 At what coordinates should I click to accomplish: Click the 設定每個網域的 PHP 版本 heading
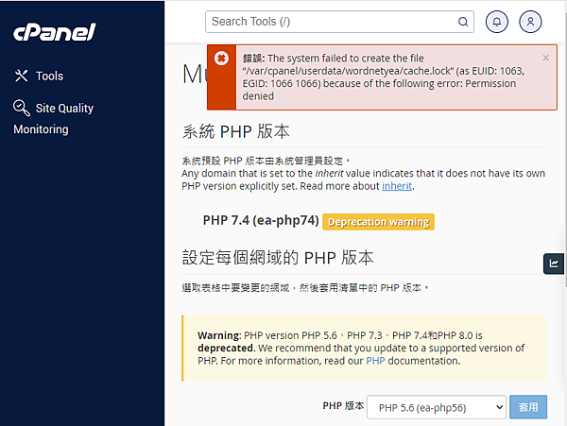pyautogui.click(x=278, y=258)
